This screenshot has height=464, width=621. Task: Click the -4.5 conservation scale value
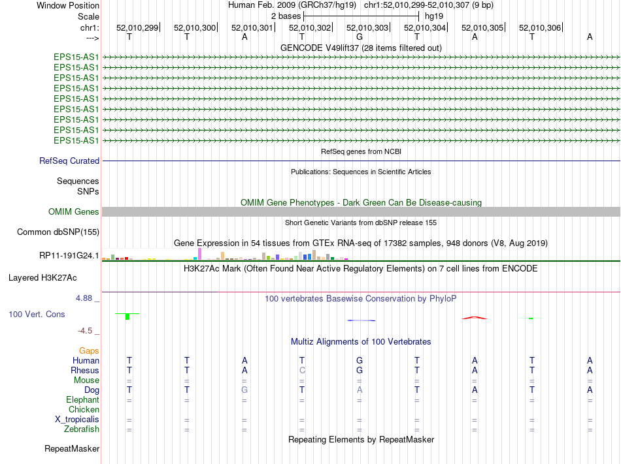(85, 331)
